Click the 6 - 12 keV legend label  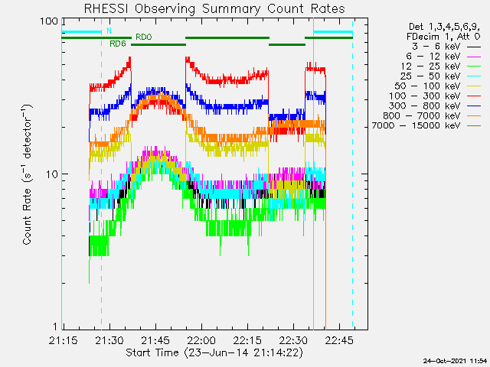tap(433, 57)
